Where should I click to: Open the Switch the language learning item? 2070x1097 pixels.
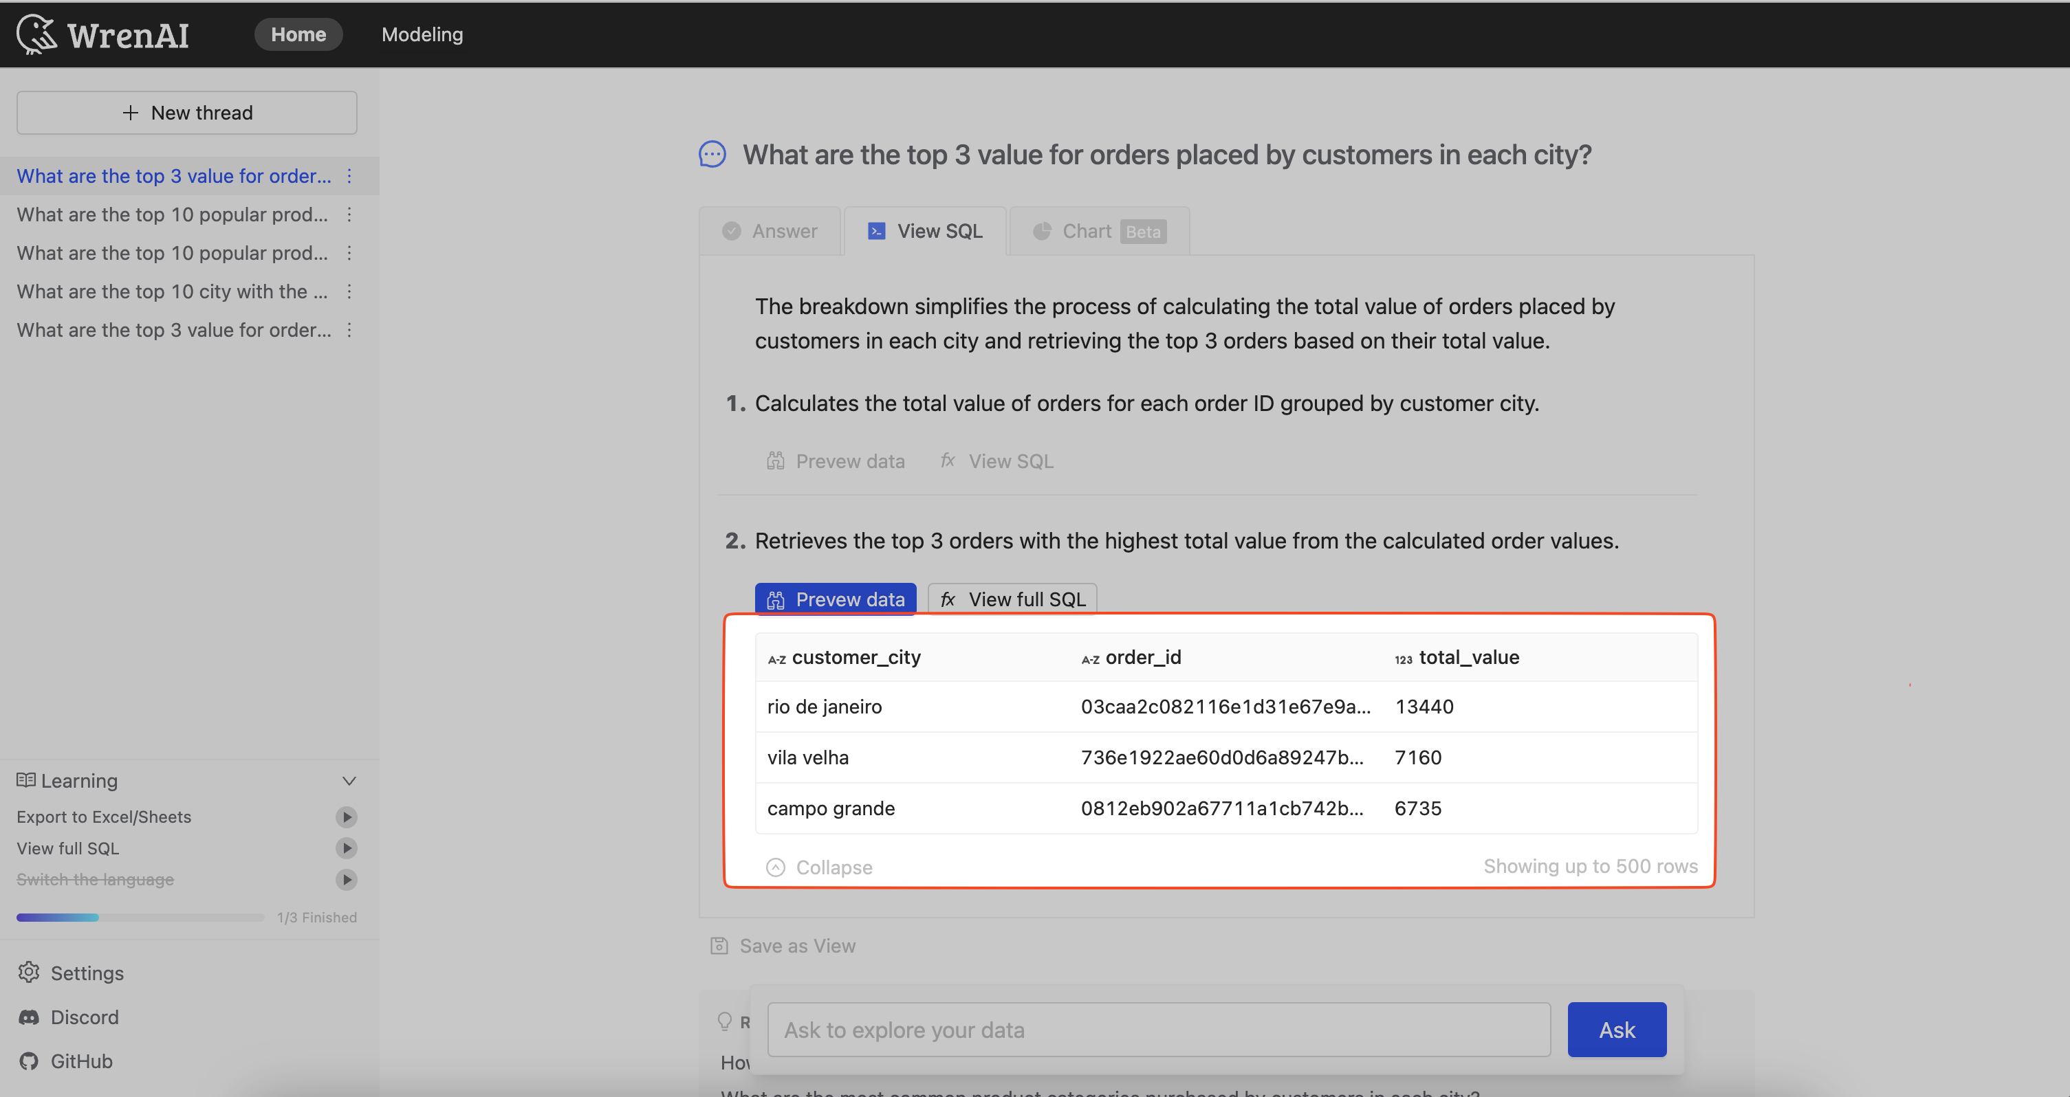point(95,879)
